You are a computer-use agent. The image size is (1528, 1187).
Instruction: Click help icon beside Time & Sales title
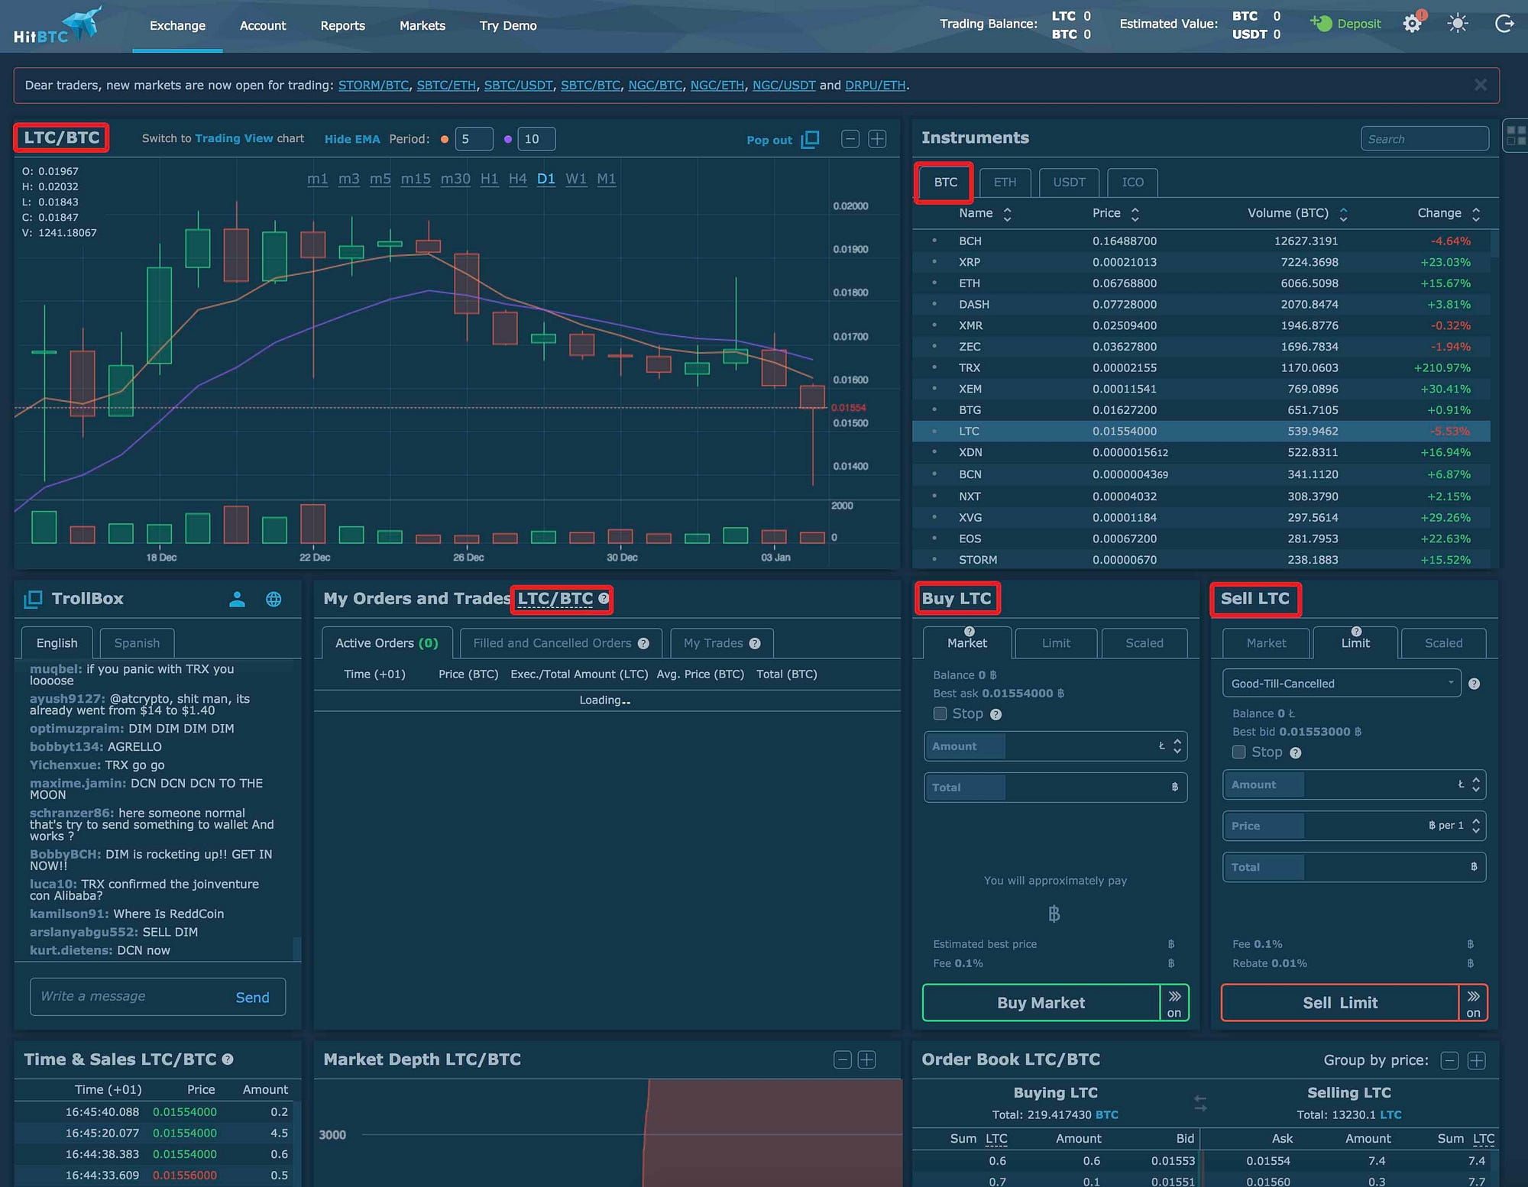pos(228,1059)
